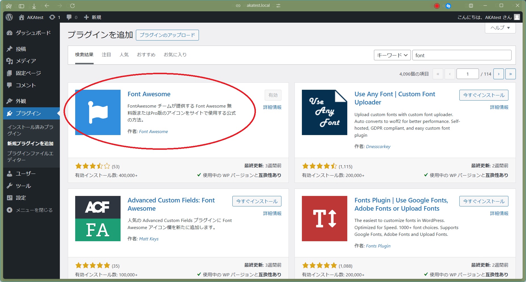Click the Use Any Font plugin icon
This screenshot has height=282, width=526.
(324, 112)
